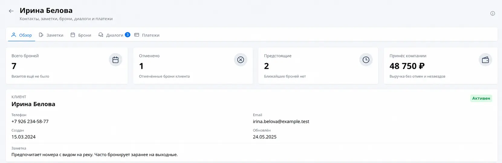502x163 pixels.
Task: Click the client name heading in КЛИЕНТ card
Action: coord(33,104)
